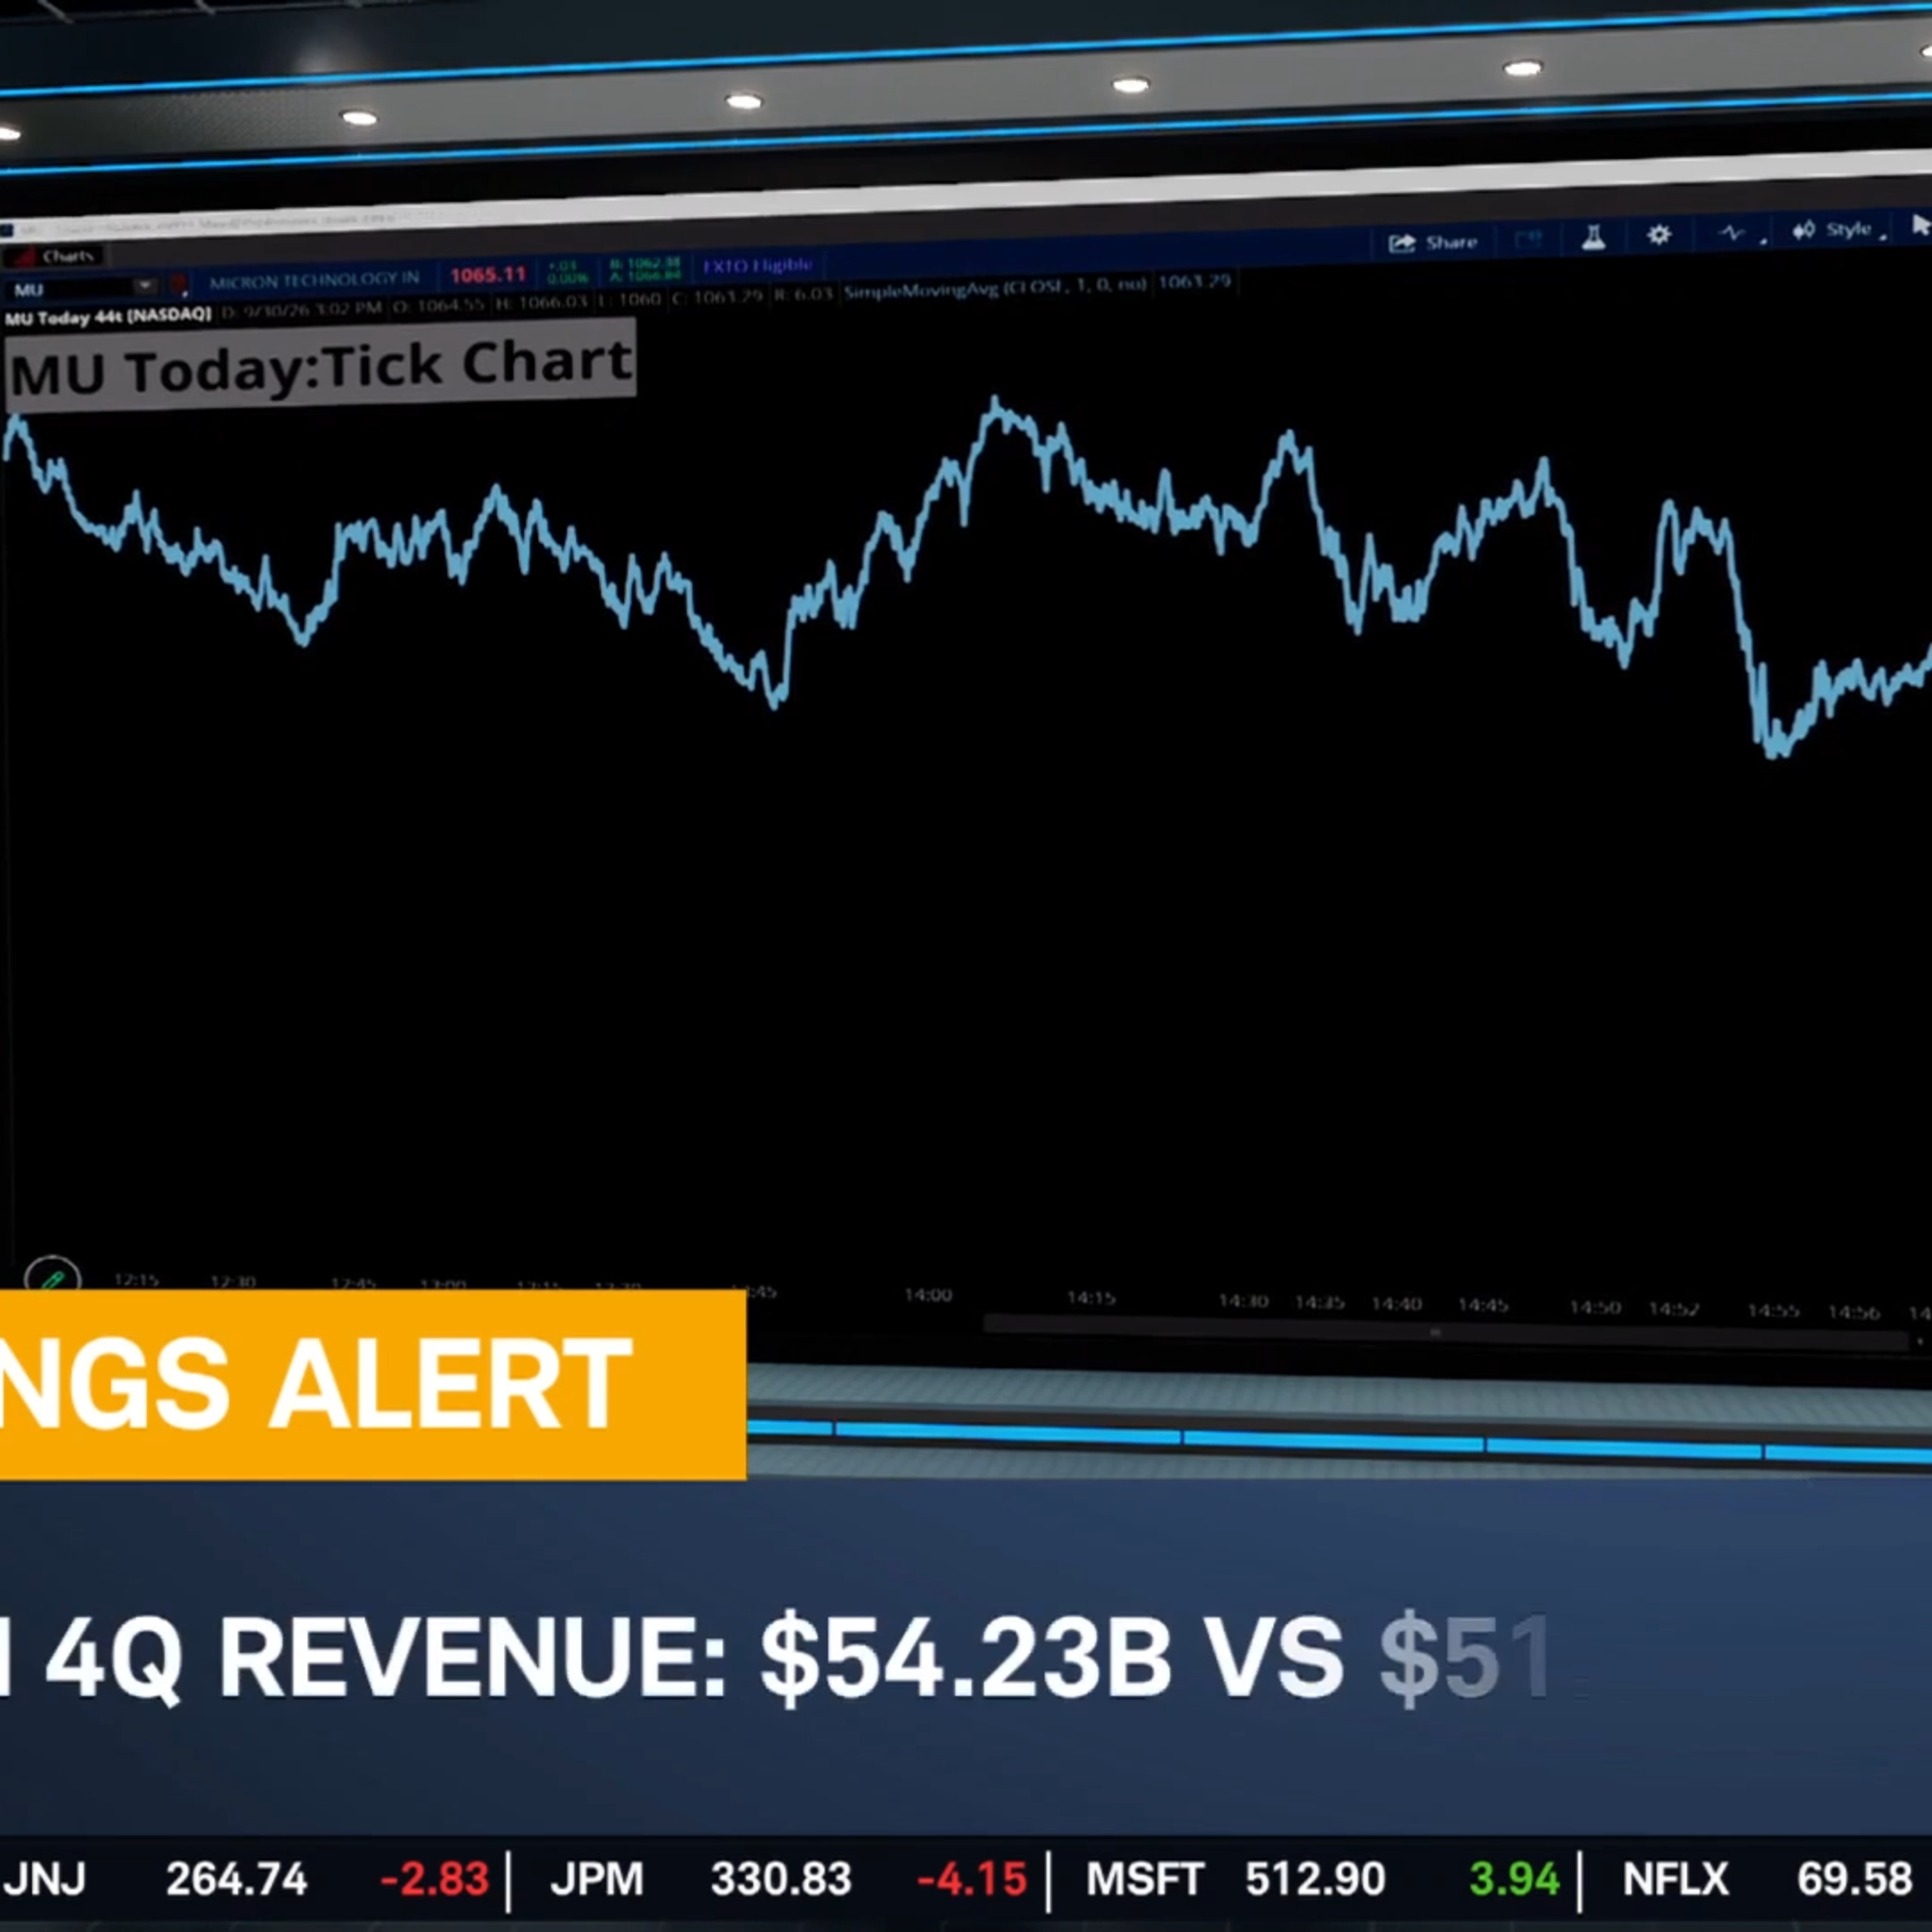Click the patterns zigzag line icon
This screenshot has height=1932, width=1932.
tap(1732, 233)
